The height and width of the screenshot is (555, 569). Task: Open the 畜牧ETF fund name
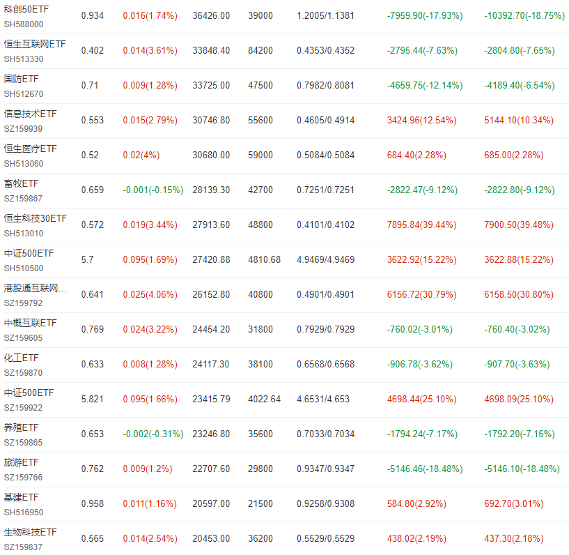point(21,183)
